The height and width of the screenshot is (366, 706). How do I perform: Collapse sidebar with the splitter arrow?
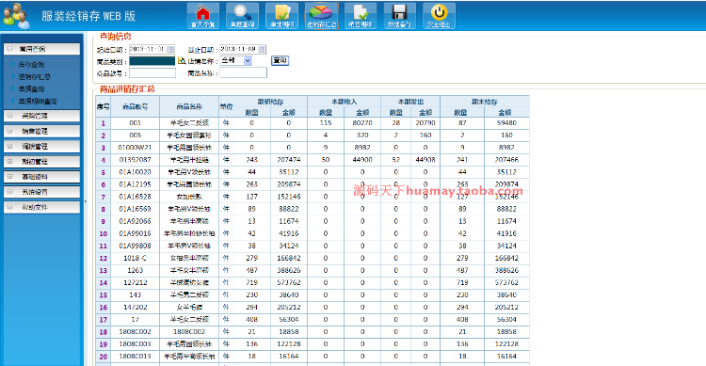pyautogui.click(x=86, y=201)
